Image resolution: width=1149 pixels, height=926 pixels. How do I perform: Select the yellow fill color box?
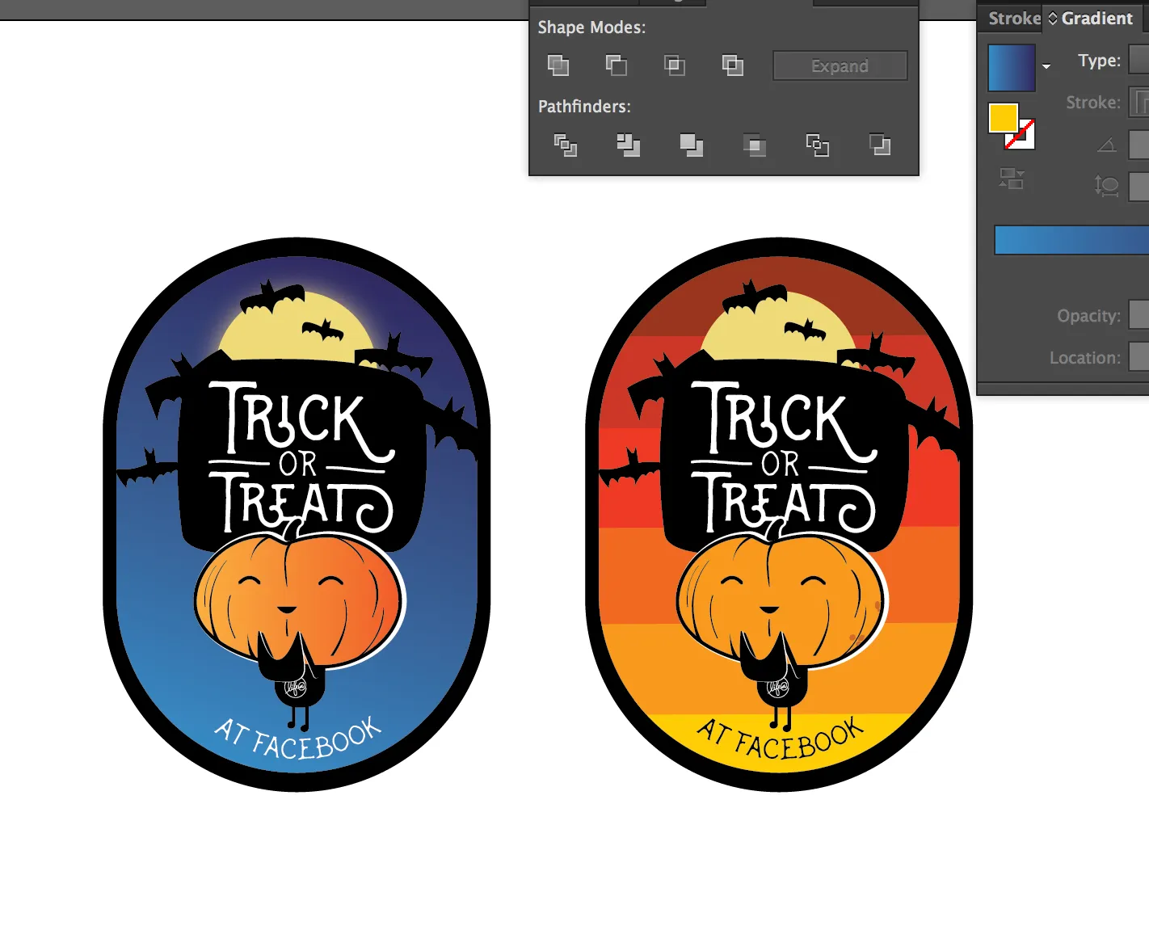[1003, 118]
